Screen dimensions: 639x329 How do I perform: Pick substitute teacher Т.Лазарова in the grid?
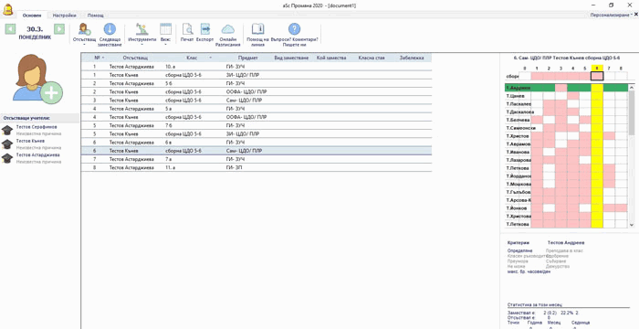518,160
